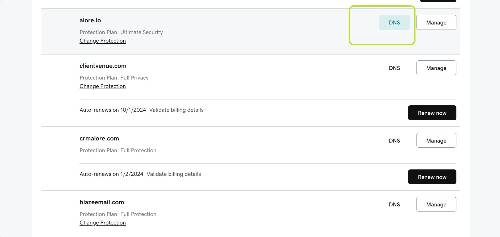Click Validate billing details for crmalore.com
This screenshot has width=500, height=237.
pos(174,174)
